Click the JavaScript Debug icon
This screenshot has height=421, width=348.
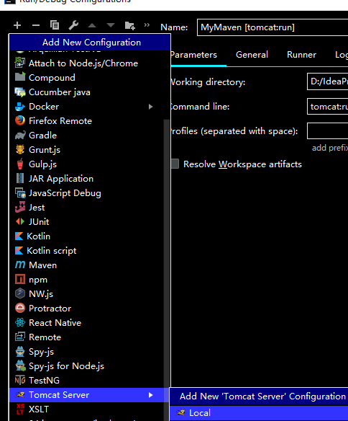pyautogui.click(x=20, y=193)
